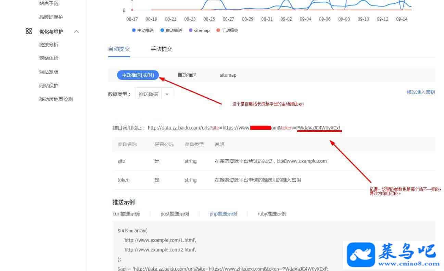
Task: Click the 08-25 date on chart axis
Action: (209, 19)
